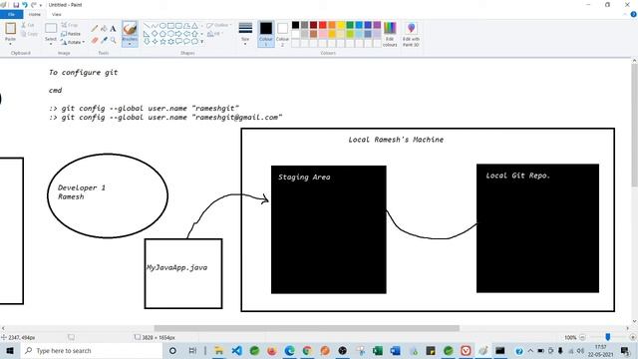Choose the Curve shape
This screenshot has height=359, width=638.
click(155, 26)
